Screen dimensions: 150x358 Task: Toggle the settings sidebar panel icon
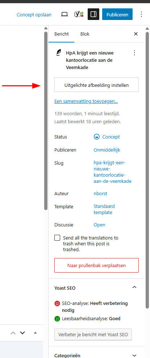pyautogui.click(x=93, y=15)
